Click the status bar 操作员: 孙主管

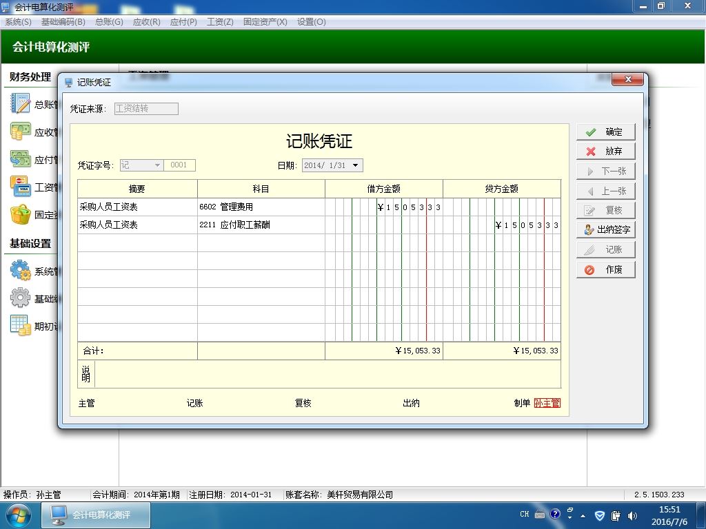(32, 495)
